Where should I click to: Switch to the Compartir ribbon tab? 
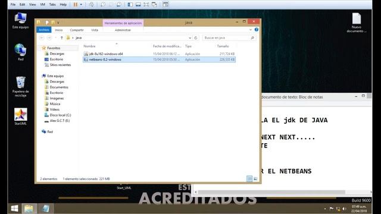(x=77, y=30)
